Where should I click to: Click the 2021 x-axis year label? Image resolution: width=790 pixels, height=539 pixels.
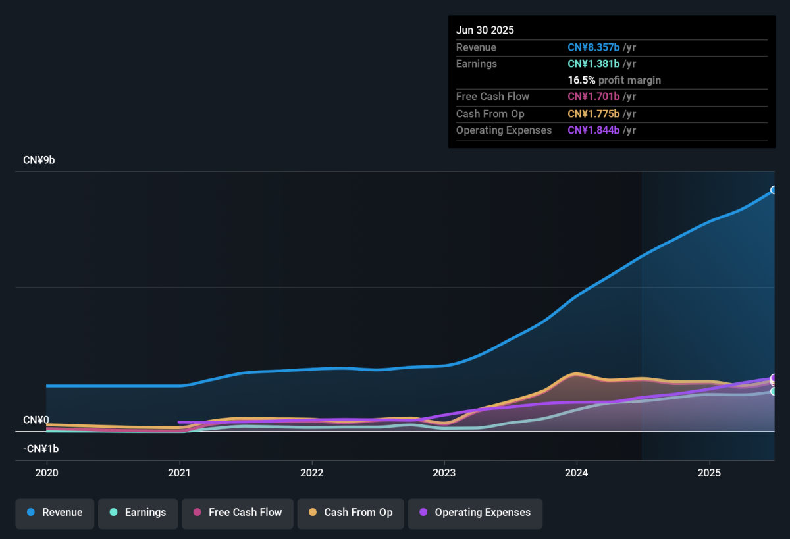(179, 473)
